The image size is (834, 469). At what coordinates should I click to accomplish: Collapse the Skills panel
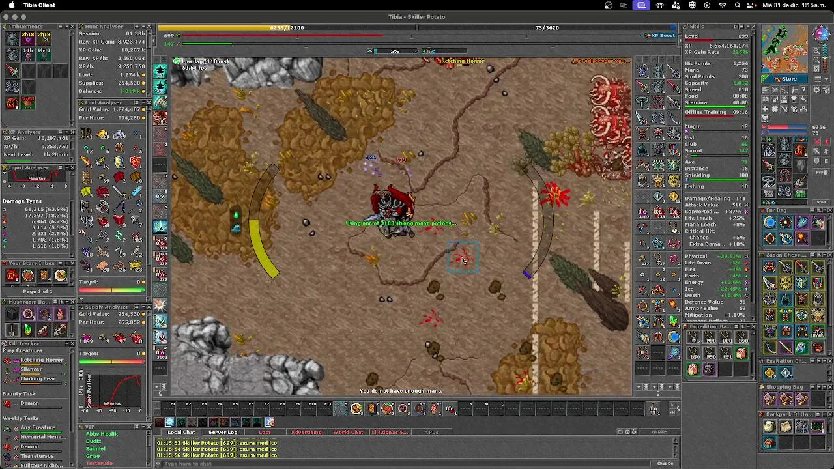point(747,27)
